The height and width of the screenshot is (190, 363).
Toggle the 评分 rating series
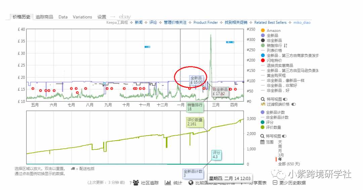267,122
